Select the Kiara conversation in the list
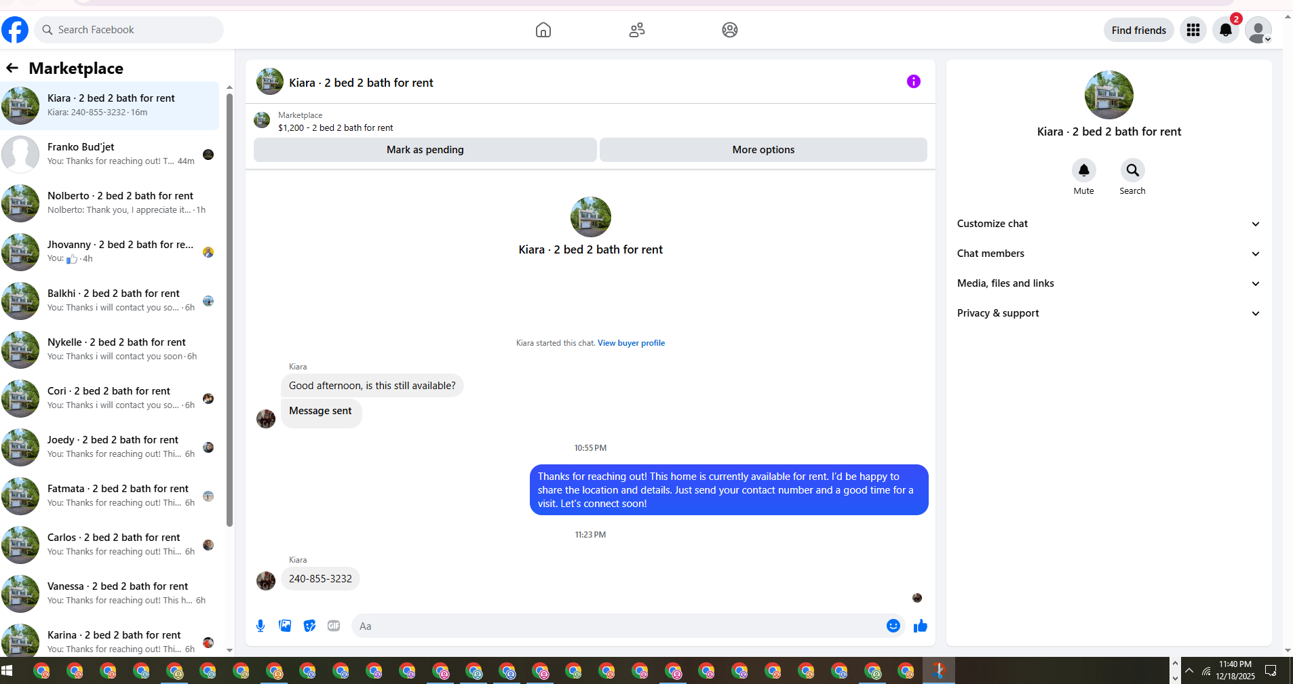Image resolution: width=1293 pixels, height=684 pixels. click(110, 105)
